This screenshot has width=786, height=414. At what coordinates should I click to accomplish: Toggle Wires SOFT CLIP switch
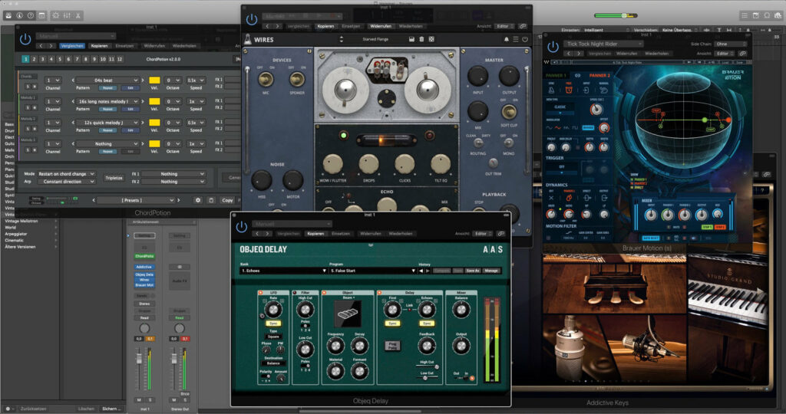[x=509, y=111]
